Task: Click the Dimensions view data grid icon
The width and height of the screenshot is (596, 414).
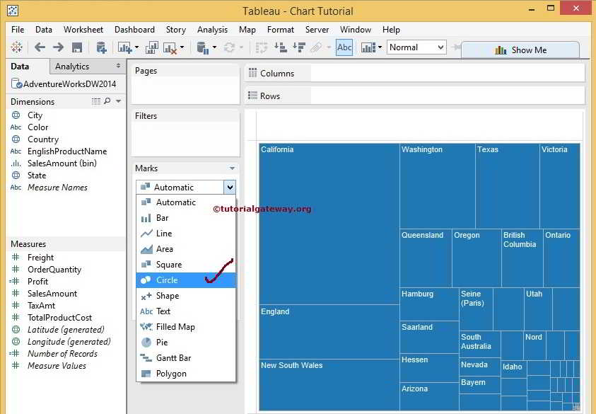Action: pos(96,101)
